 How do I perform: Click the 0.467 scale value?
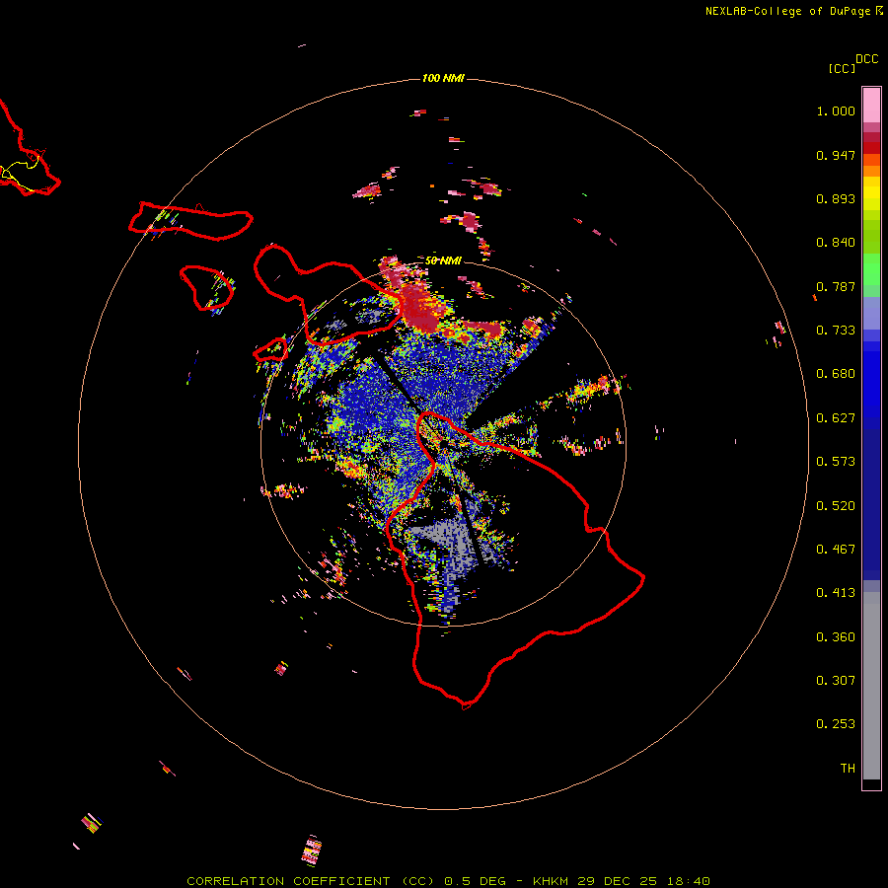pos(836,550)
